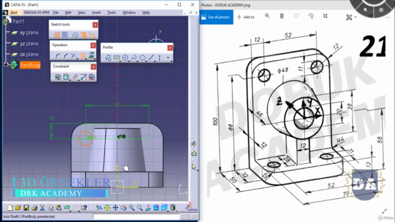The image size is (395, 222).
Task: Open the Trim tool dropdown arrow
Action: (77, 59)
